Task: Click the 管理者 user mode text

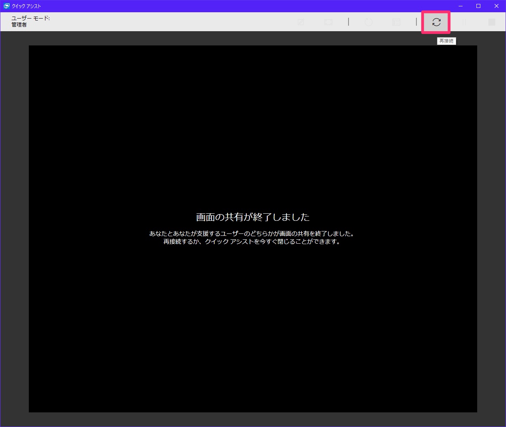Action: click(19, 24)
